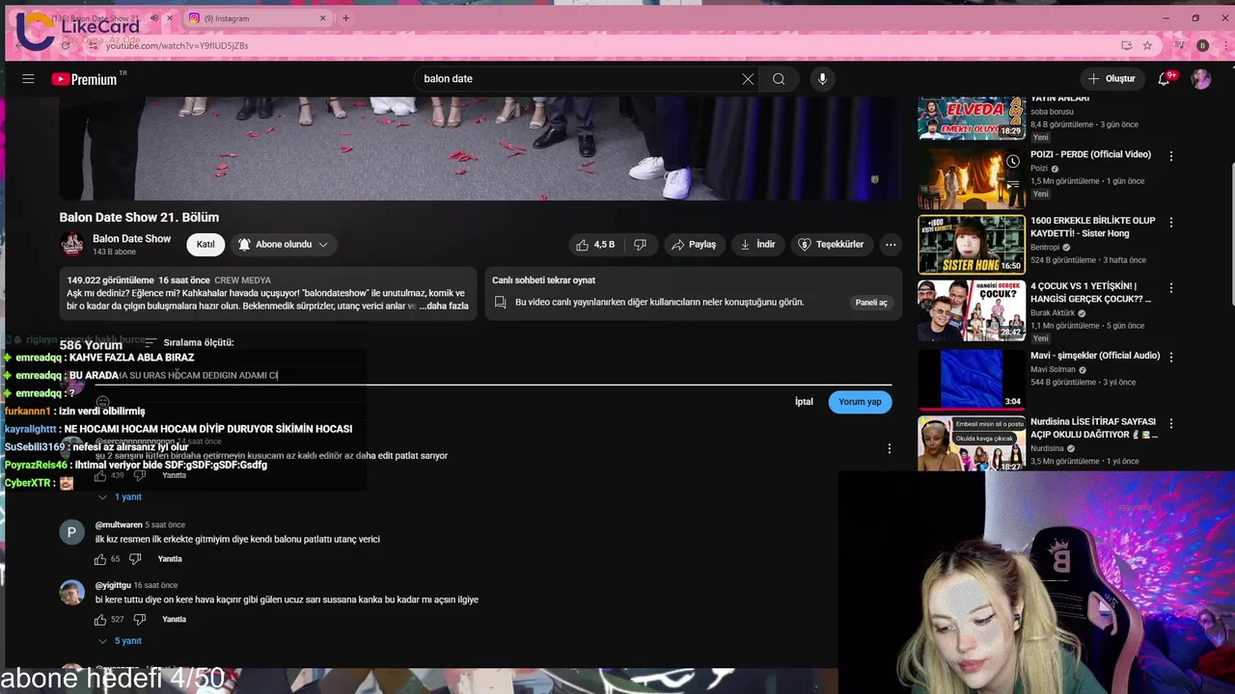Reply to @multwaren with Yanıtla
The width and height of the screenshot is (1235, 694).
coord(170,559)
